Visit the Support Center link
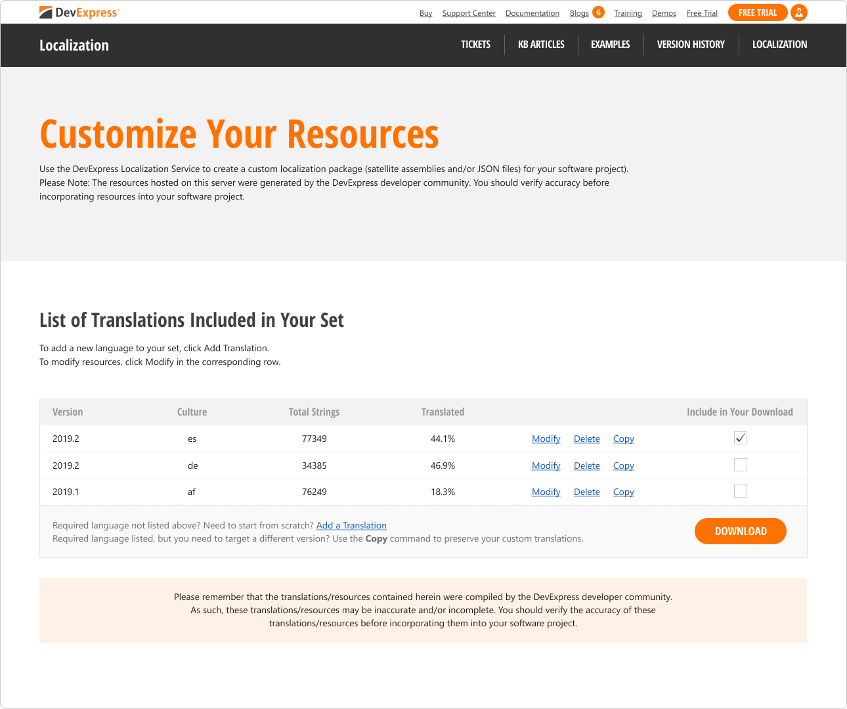The width and height of the screenshot is (847, 709). pos(469,13)
